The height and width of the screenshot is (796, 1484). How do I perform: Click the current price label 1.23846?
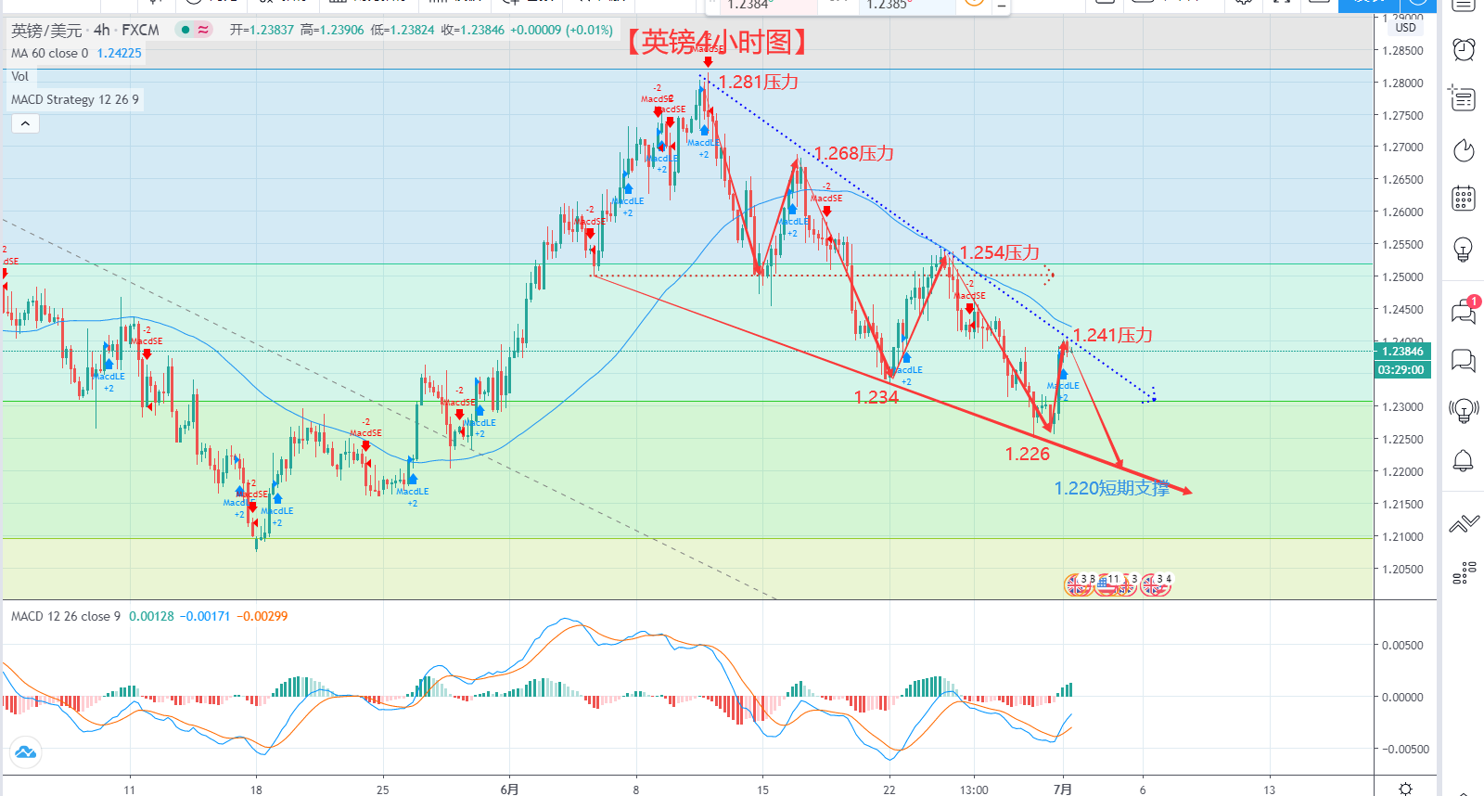click(x=1402, y=351)
